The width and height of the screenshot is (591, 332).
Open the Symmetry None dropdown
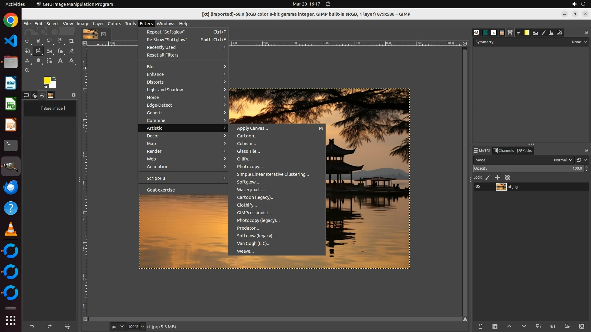pos(579,42)
